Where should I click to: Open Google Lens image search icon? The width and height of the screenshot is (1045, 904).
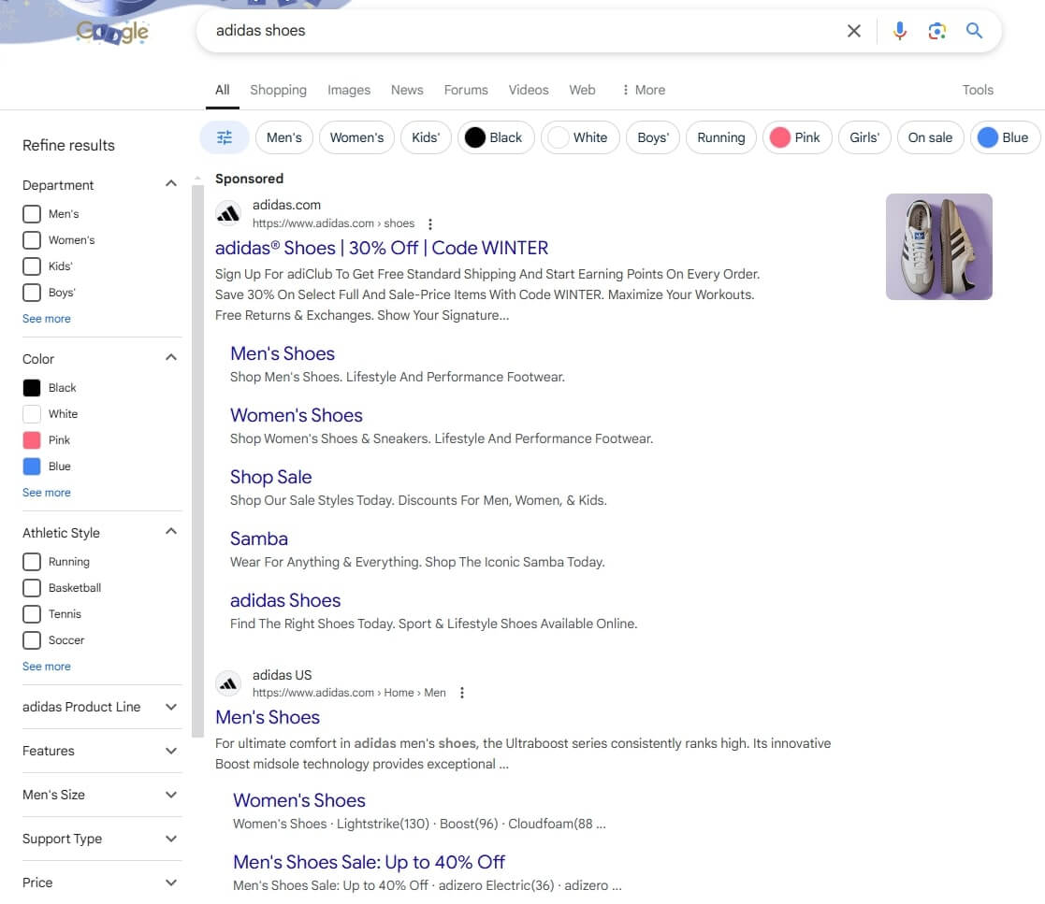click(937, 31)
